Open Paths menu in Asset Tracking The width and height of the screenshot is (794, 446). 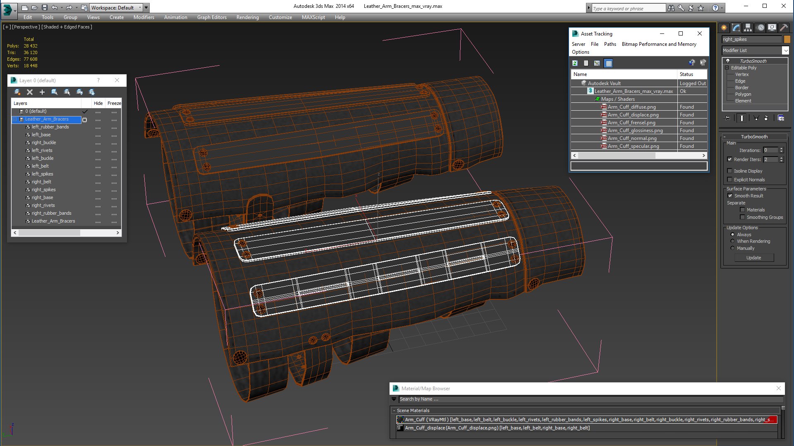pyautogui.click(x=610, y=44)
